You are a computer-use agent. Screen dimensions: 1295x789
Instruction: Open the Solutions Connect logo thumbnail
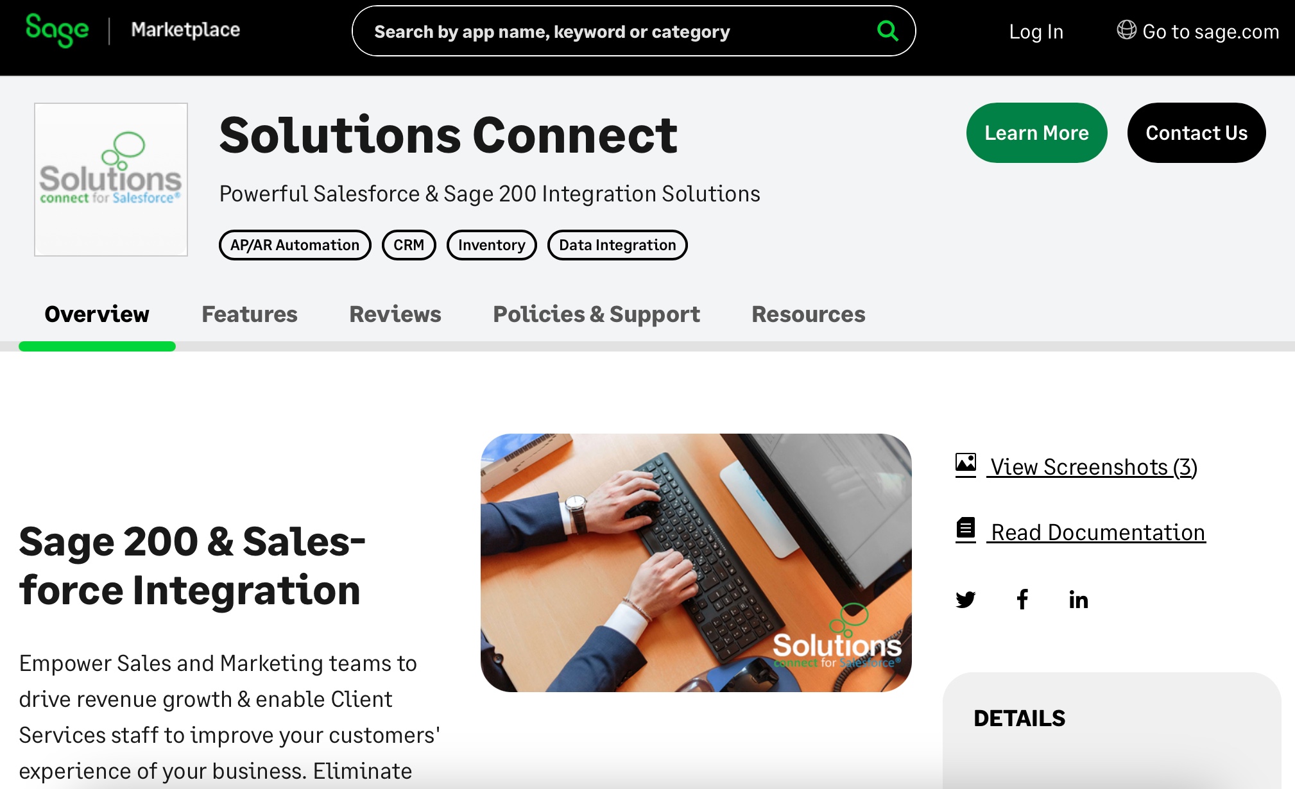pos(111,180)
